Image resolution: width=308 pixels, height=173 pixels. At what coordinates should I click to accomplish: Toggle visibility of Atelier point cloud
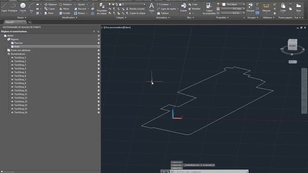pos(98,36)
